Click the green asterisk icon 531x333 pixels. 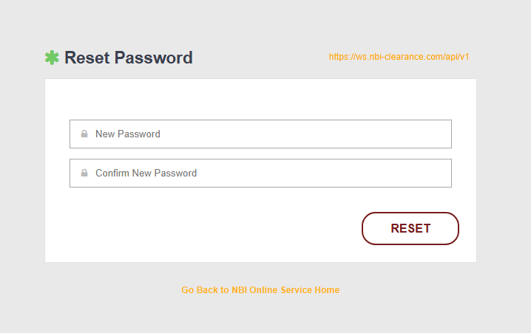pyautogui.click(x=52, y=58)
